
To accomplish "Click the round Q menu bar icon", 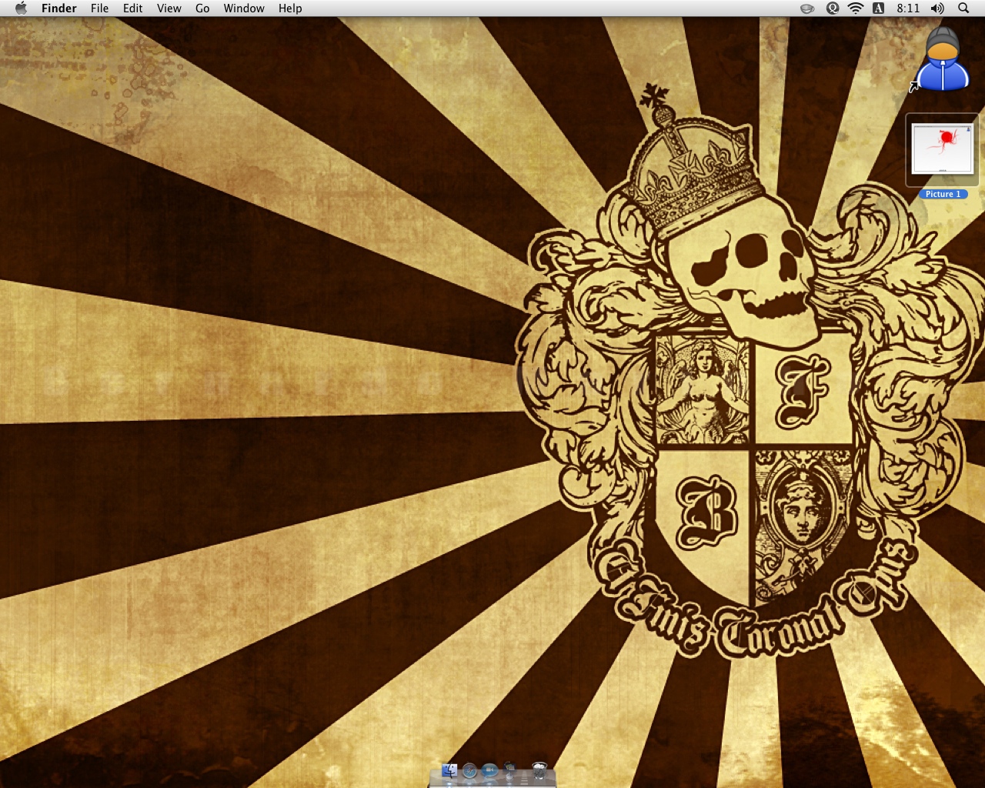I will tap(833, 8).
